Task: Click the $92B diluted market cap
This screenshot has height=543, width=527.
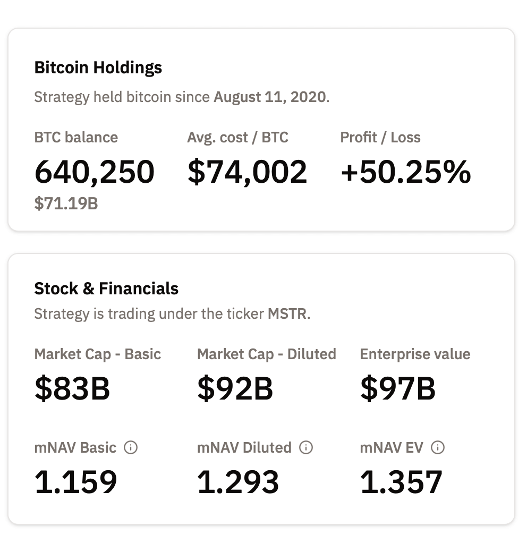Action: (x=235, y=388)
